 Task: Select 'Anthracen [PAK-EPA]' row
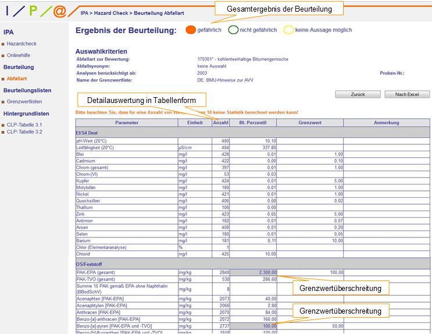coord(253,312)
